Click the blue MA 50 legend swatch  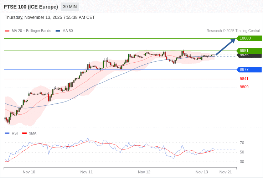point(58,31)
